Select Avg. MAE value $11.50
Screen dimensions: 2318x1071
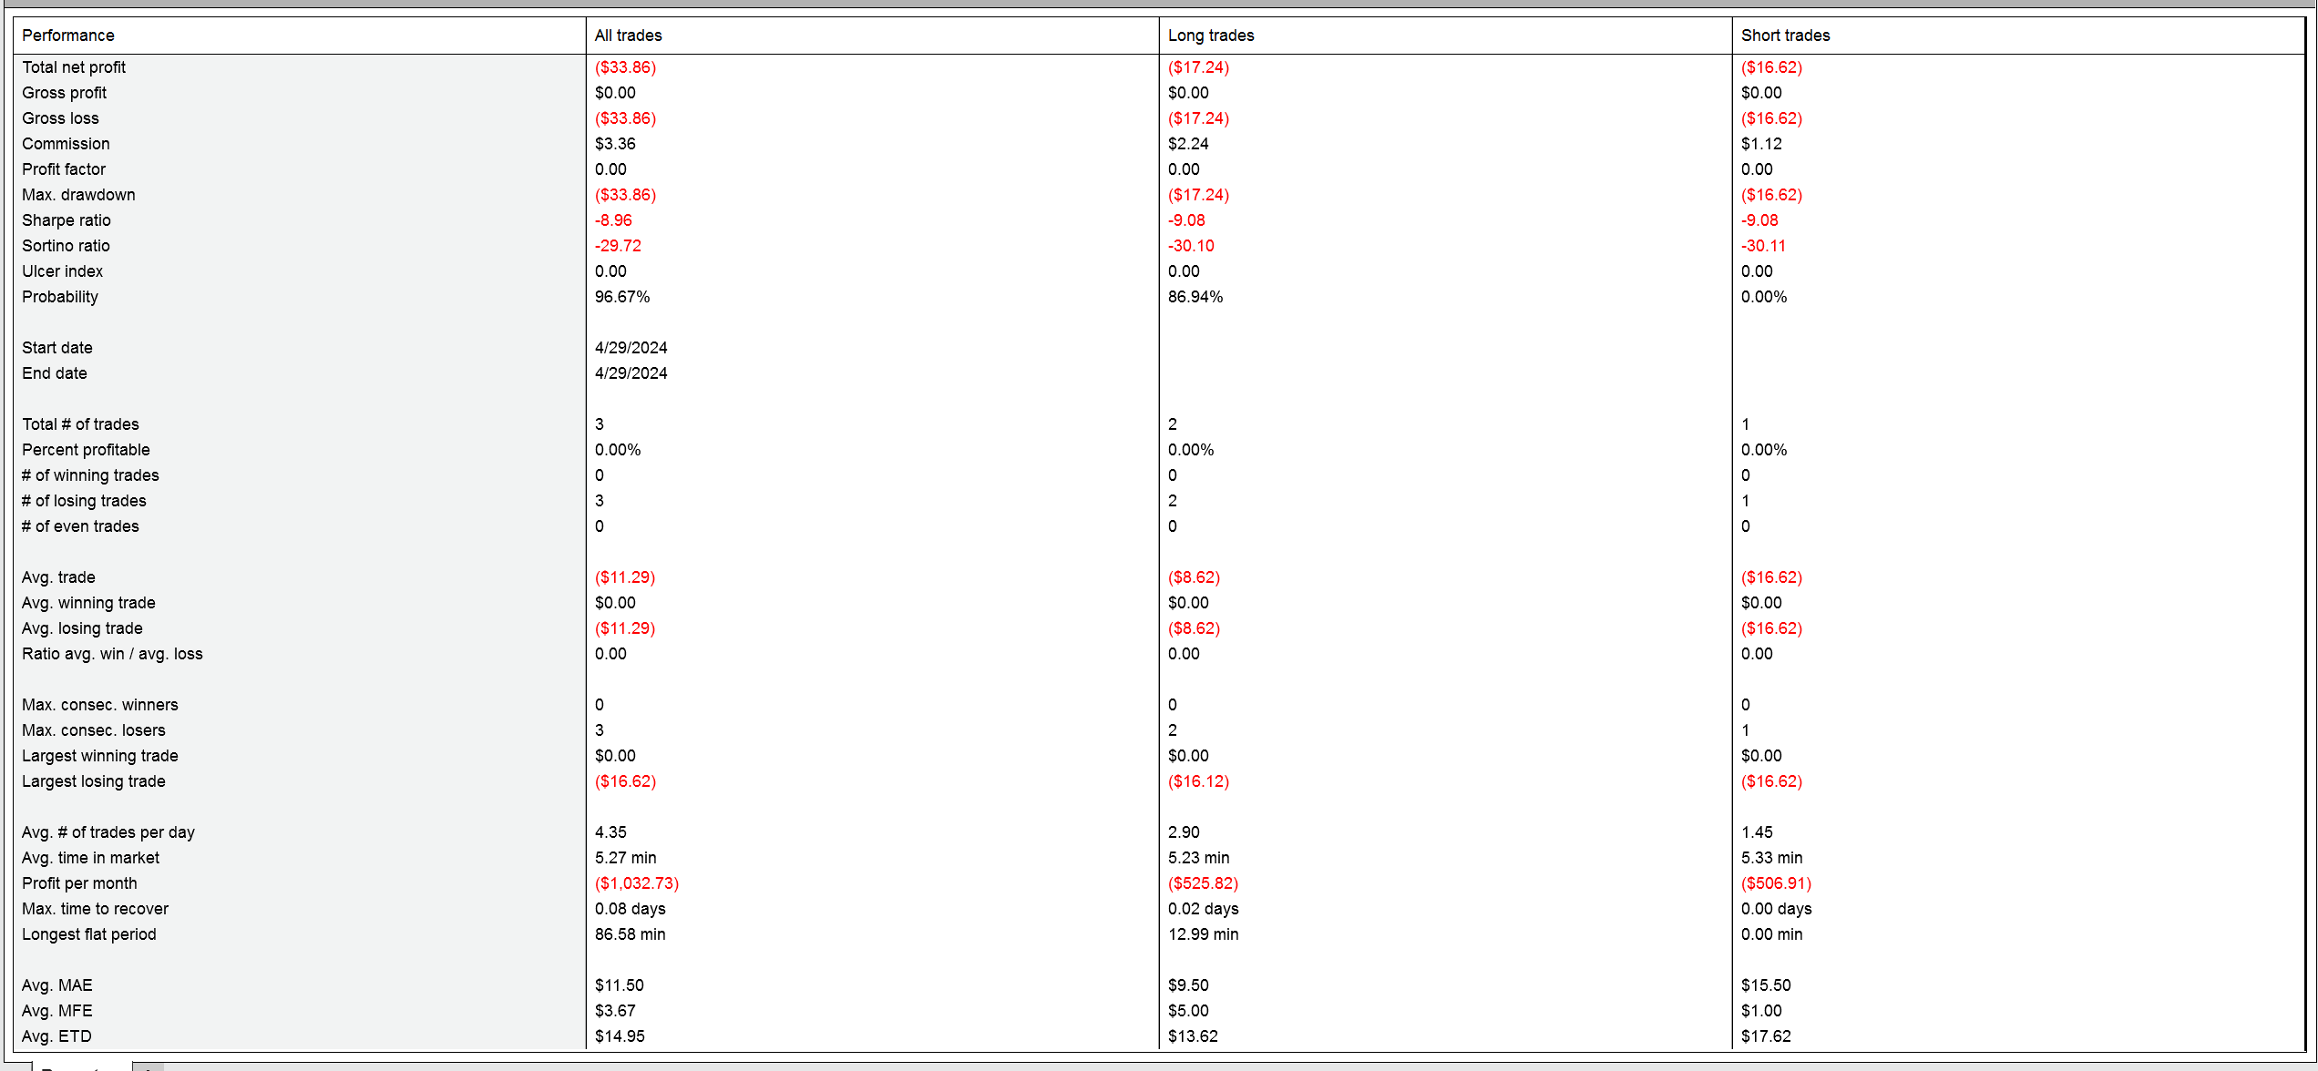pos(619,985)
